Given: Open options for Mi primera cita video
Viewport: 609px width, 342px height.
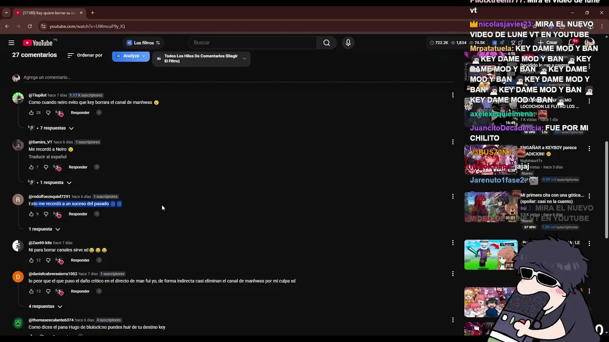Looking at the screenshot, I should click(x=589, y=196).
